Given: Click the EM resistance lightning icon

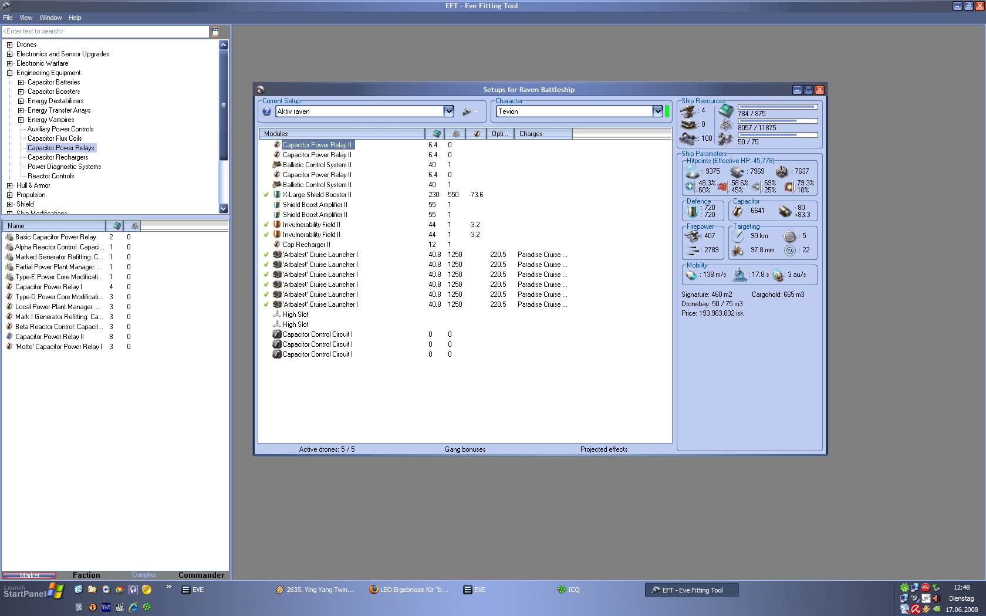Looking at the screenshot, I should coord(690,187).
